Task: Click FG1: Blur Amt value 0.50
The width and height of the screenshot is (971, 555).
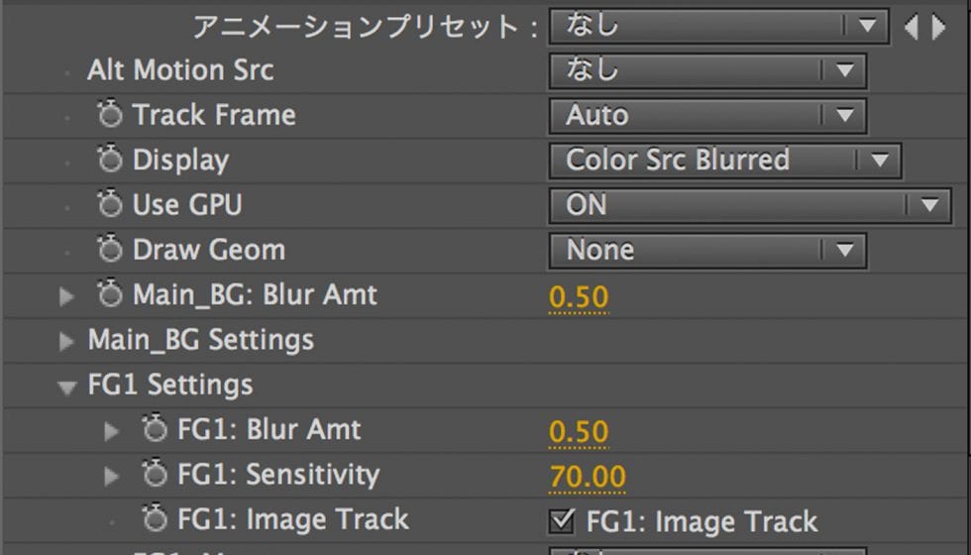Action: [579, 432]
